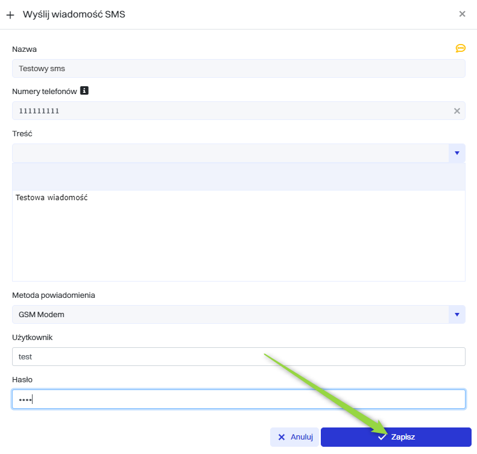The height and width of the screenshot is (454, 477).
Task: Click inside the empty Treść combo box
Action: coord(229,153)
